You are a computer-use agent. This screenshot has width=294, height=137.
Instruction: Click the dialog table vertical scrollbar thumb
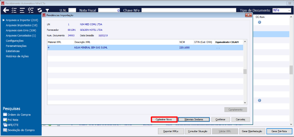(245, 71)
